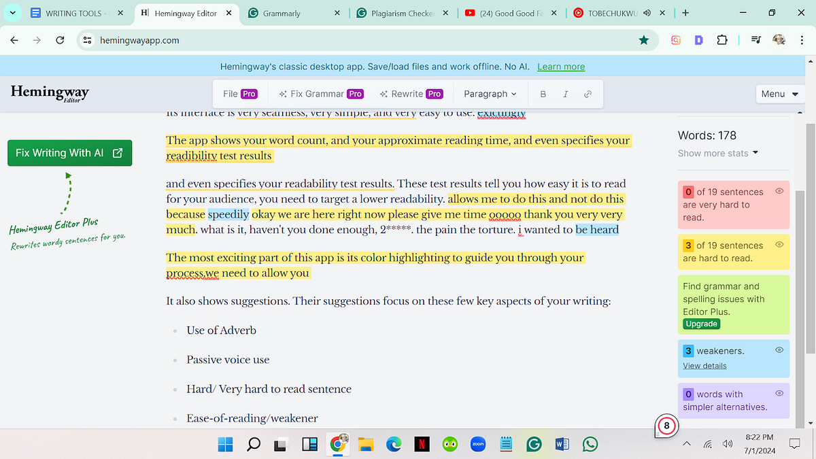Screen dimensions: 816x459
Task: Open Grammarly app from the taskbar
Action: pyautogui.click(x=534, y=445)
